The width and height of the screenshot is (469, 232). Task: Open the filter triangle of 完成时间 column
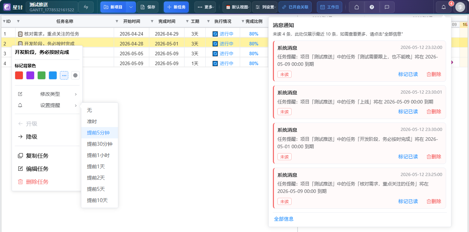tap(152, 21)
